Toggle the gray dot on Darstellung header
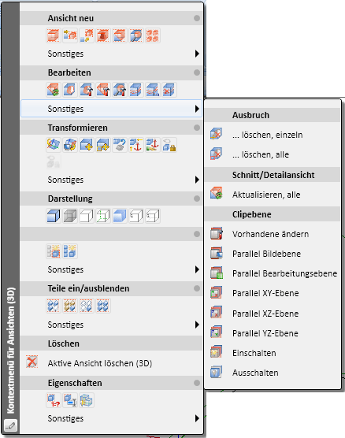The height and width of the screenshot is (438, 345). [197, 199]
